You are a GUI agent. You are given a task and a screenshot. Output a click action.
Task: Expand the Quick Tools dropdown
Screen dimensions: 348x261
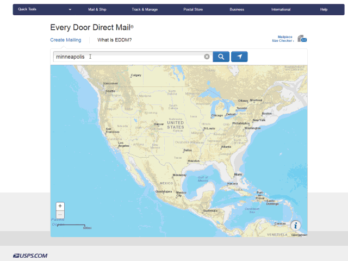pos(45,9)
